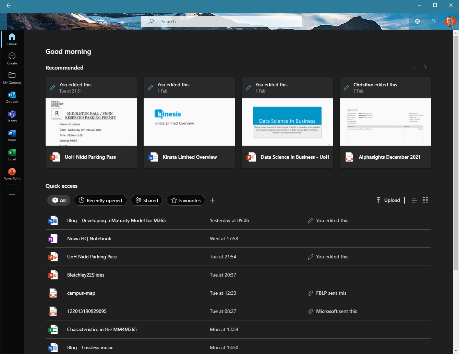This screenshot has height=354, width=459.
Task: Select the All filter pill
Action: pyautogui.click(x=58, y=200)
